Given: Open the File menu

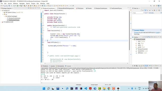Looking at the screenshot, I should [2, 4].
